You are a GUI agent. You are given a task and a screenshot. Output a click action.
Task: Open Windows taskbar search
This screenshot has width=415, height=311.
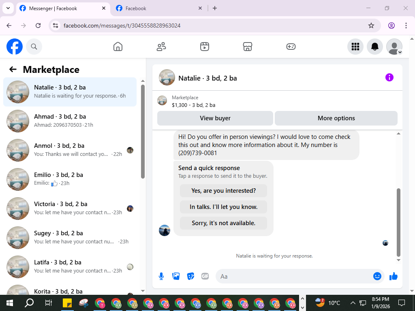coord(29,303)
